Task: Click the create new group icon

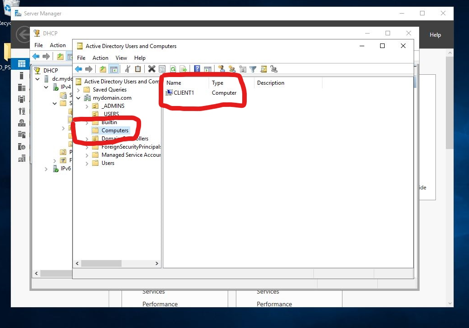Action: coord(232,69)
